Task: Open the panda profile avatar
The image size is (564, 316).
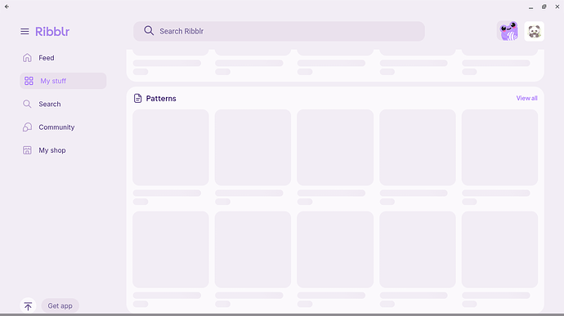Action: (534, 31)
